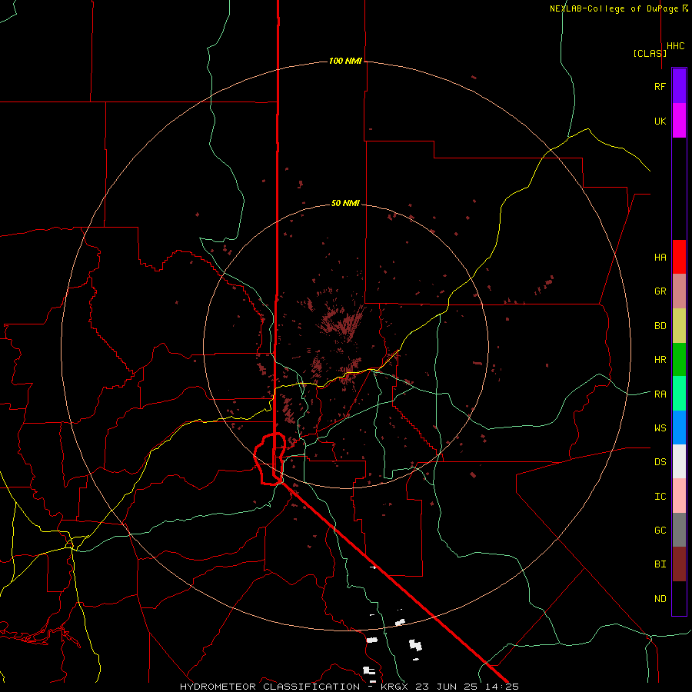
Task: Click the IC legend label
Action: point(660,497)
